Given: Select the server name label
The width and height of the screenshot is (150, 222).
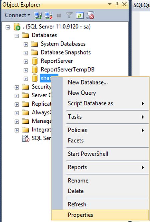Looking at the screenshot, I should tap(57, 27).
